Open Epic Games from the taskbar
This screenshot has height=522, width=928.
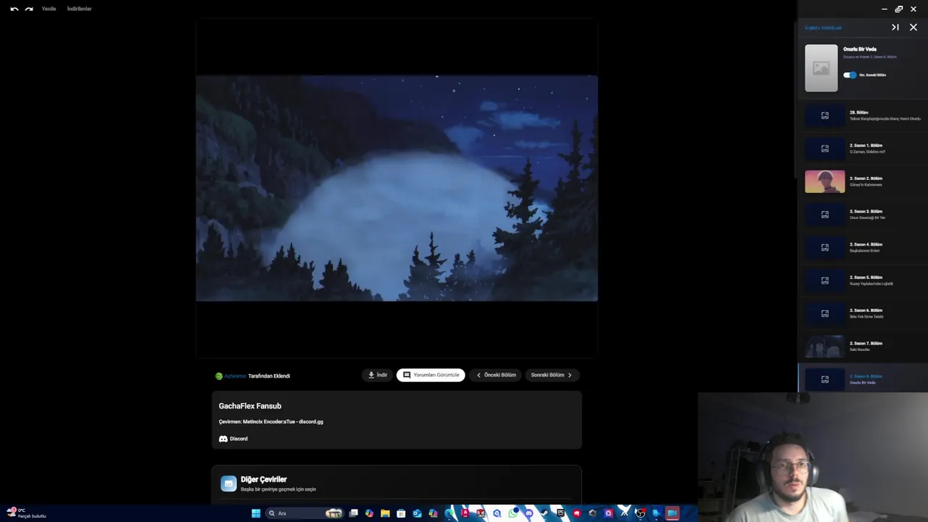(x=560, y=513)
